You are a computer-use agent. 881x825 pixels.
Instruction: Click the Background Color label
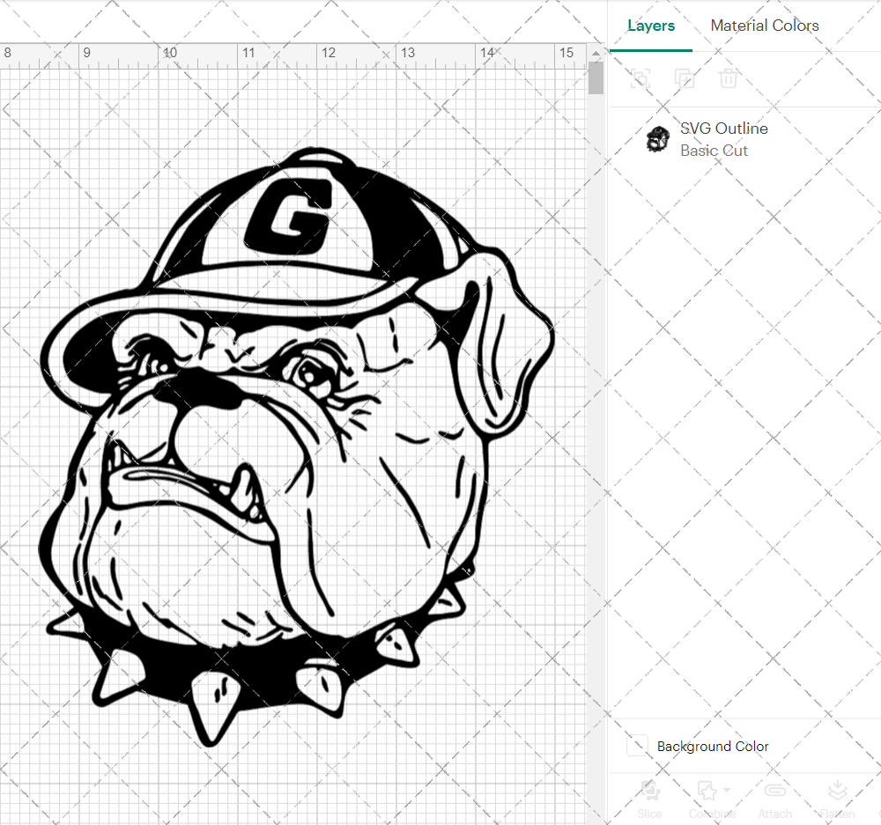[713, 747]
